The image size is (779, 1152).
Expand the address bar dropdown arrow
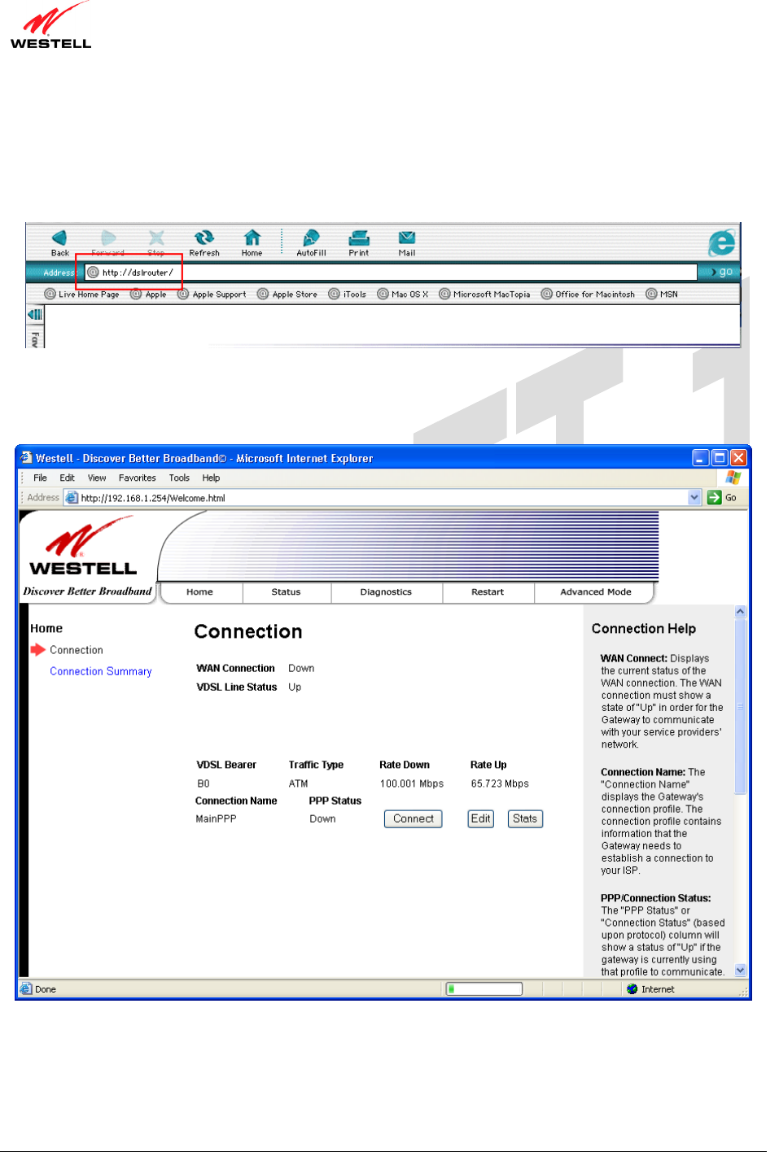coord(694,498)
